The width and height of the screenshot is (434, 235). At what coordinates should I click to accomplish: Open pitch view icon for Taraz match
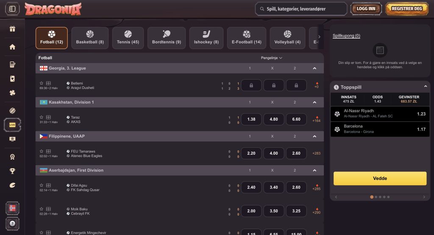[x=48, y=117]
